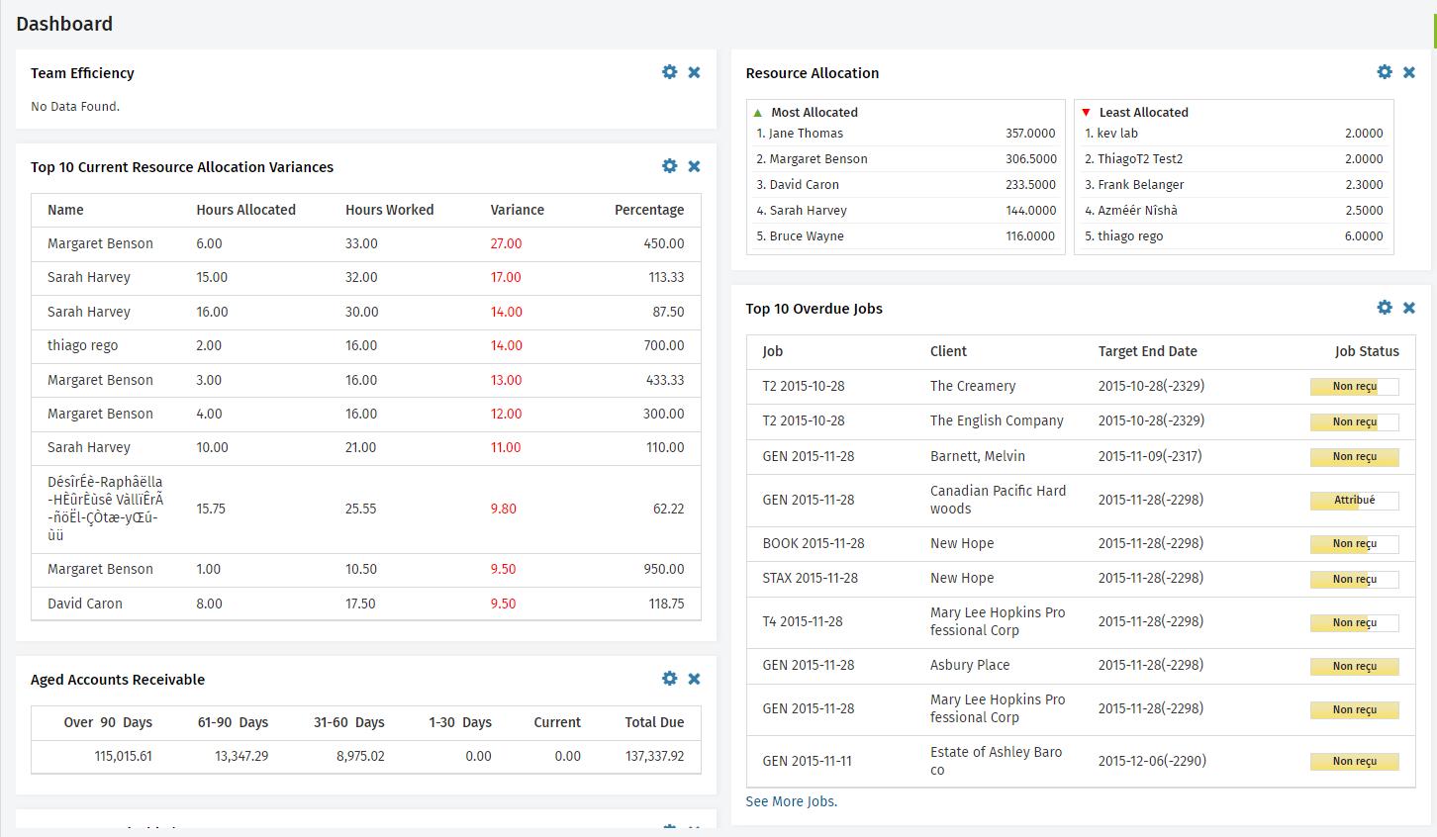Open Top 10 Overdue Jobs settings gear
The image size is (1437, 837).
pos(1385,307)
